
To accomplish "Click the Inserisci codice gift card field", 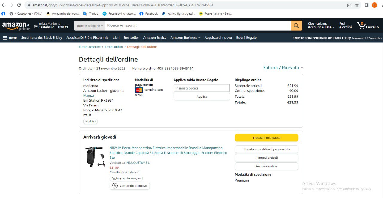I will pyautogui.click(x=201, y=88).
